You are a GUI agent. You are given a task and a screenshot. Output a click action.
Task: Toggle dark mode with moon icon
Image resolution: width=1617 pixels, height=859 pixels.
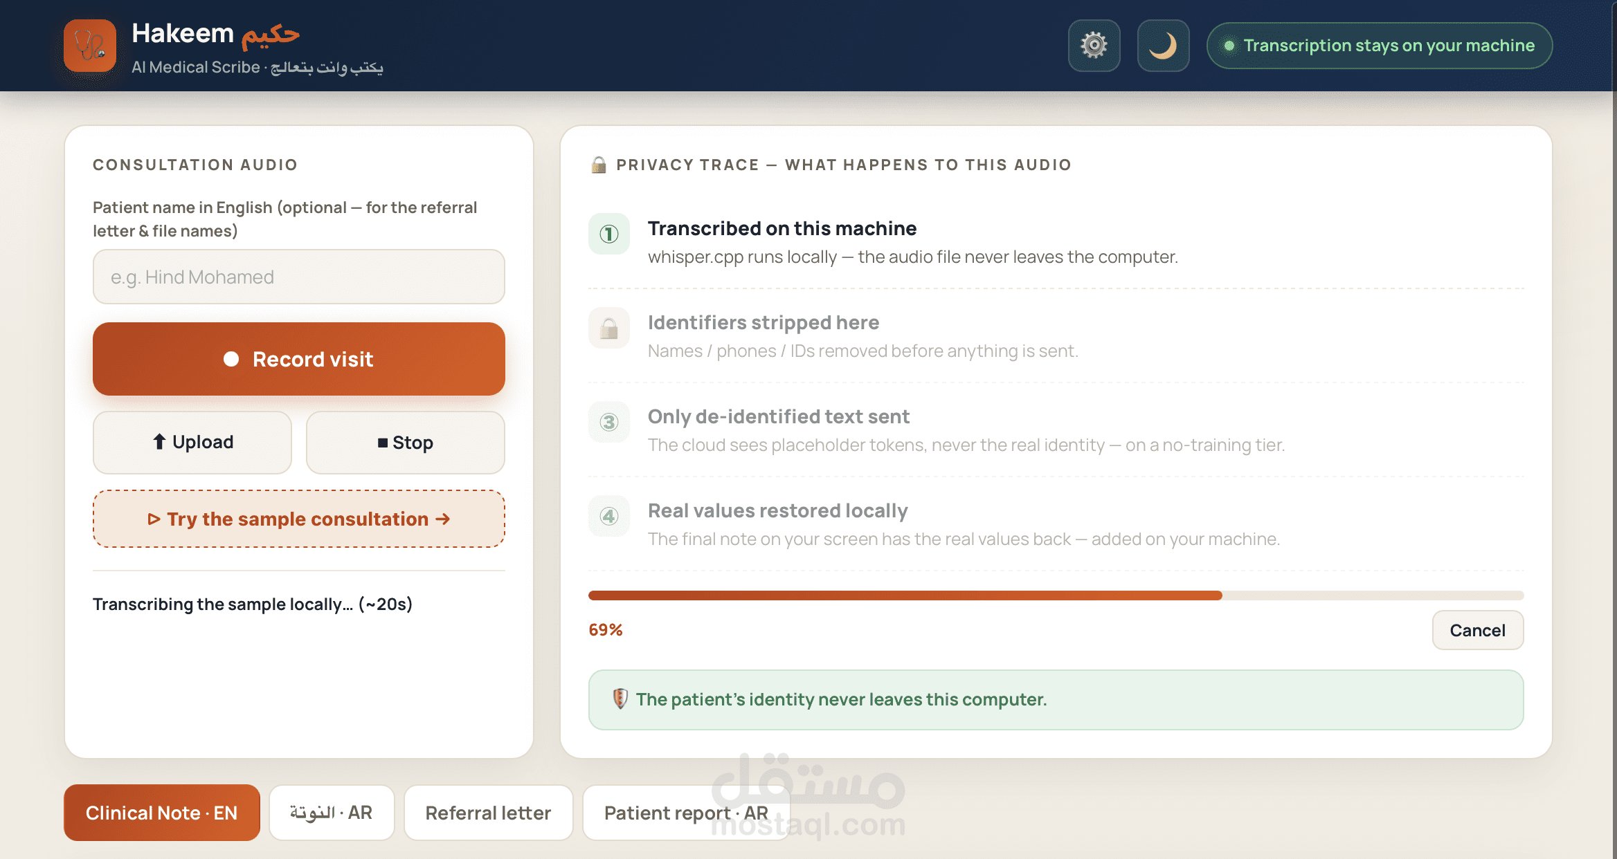(x=1163, y=46)
